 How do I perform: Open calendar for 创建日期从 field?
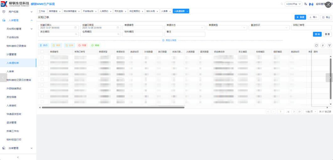click(75, 28)
